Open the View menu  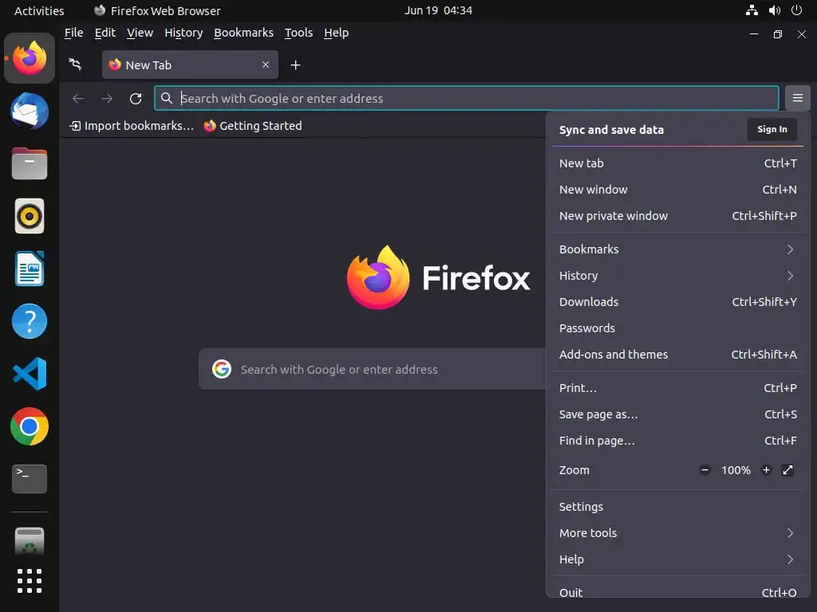pyautogui.click(x=140, y=33)
